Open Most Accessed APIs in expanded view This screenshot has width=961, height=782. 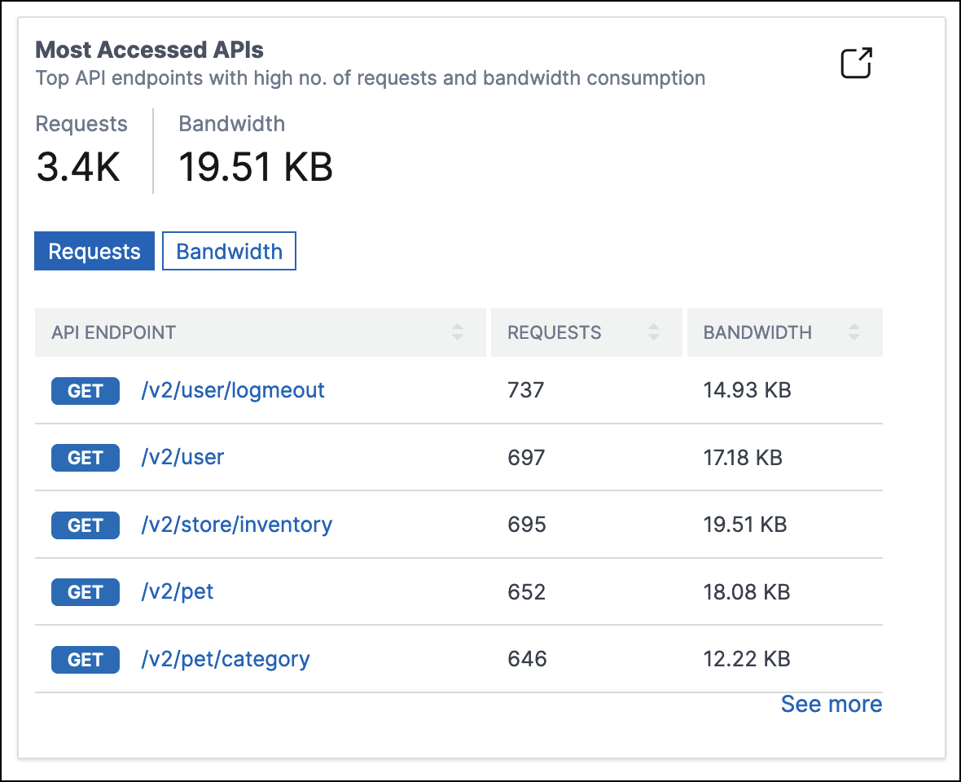pyautogui.click(x=856, y=63)
